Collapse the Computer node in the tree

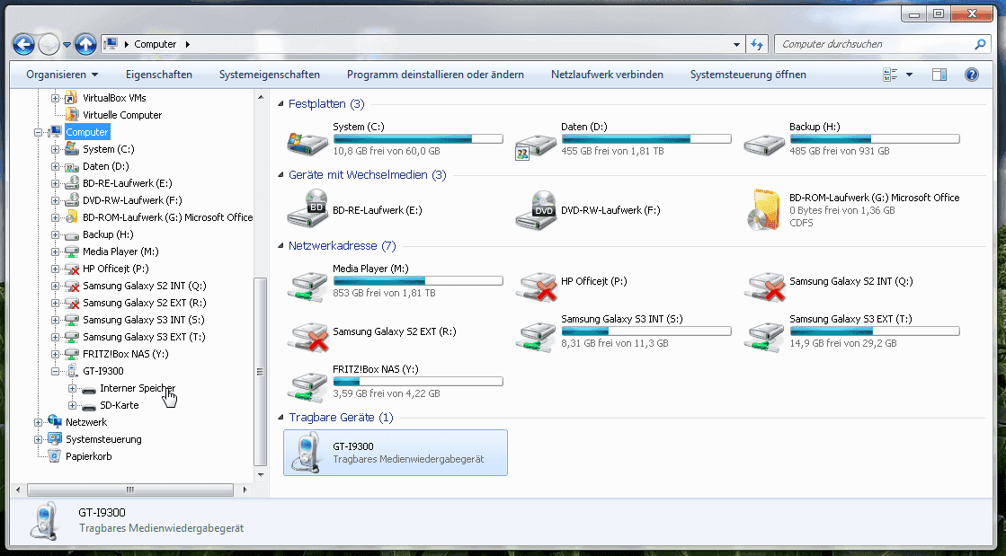[39, 133]
